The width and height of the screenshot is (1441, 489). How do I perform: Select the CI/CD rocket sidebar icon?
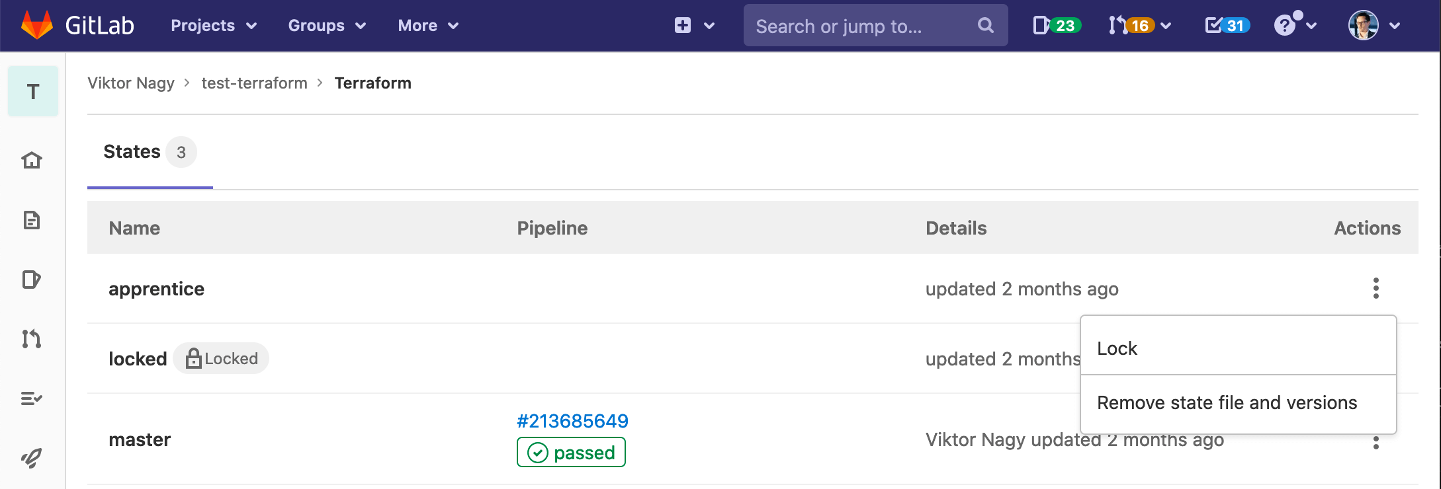pos(31,456)
